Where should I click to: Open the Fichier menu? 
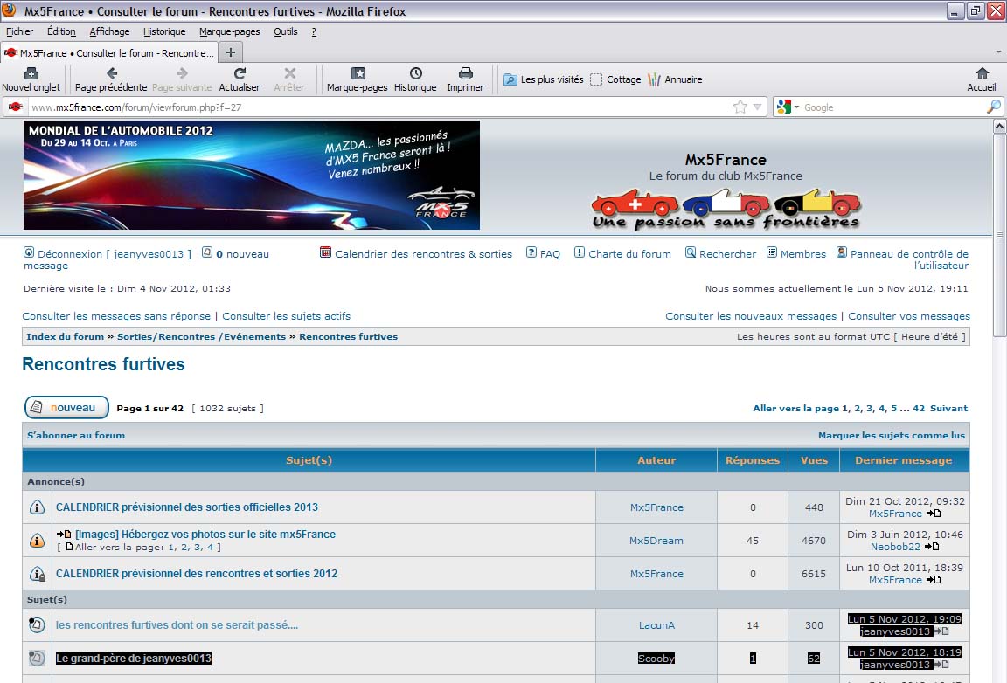[20, 31]
